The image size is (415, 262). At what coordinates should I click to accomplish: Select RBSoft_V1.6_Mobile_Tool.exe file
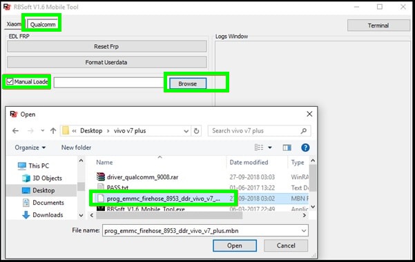coord(146,209)
